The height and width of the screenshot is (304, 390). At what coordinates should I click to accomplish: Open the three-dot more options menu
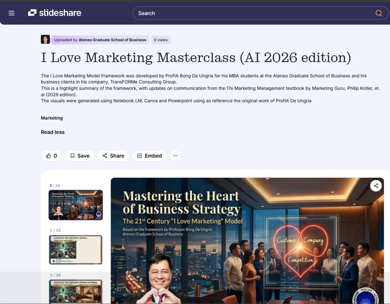175,156
